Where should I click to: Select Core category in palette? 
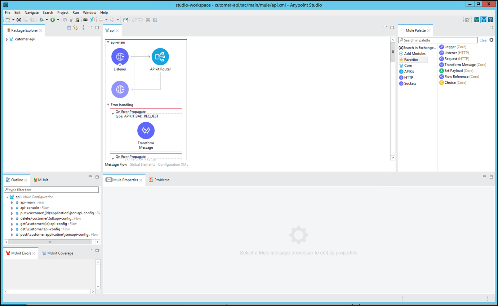click(406, 66)
